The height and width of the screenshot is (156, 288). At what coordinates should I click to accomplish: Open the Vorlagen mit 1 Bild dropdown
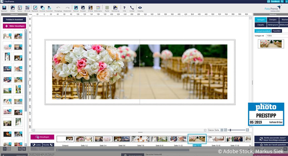[277, 36]
